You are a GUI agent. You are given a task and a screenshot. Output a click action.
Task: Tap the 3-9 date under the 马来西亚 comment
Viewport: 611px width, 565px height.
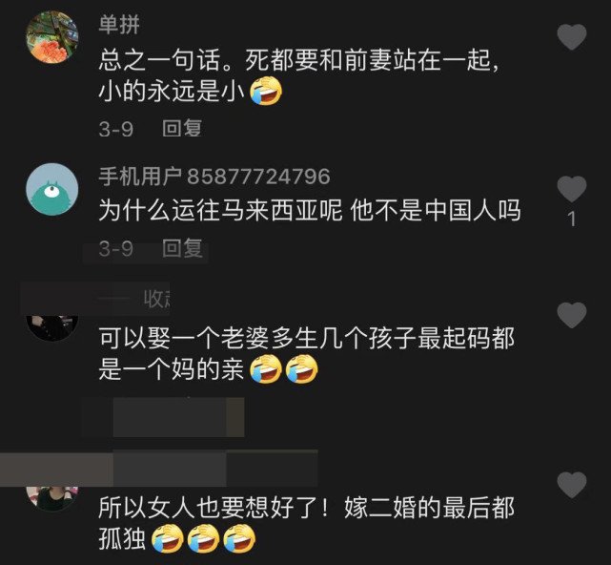pyautogui.click(x=115, y=249)
